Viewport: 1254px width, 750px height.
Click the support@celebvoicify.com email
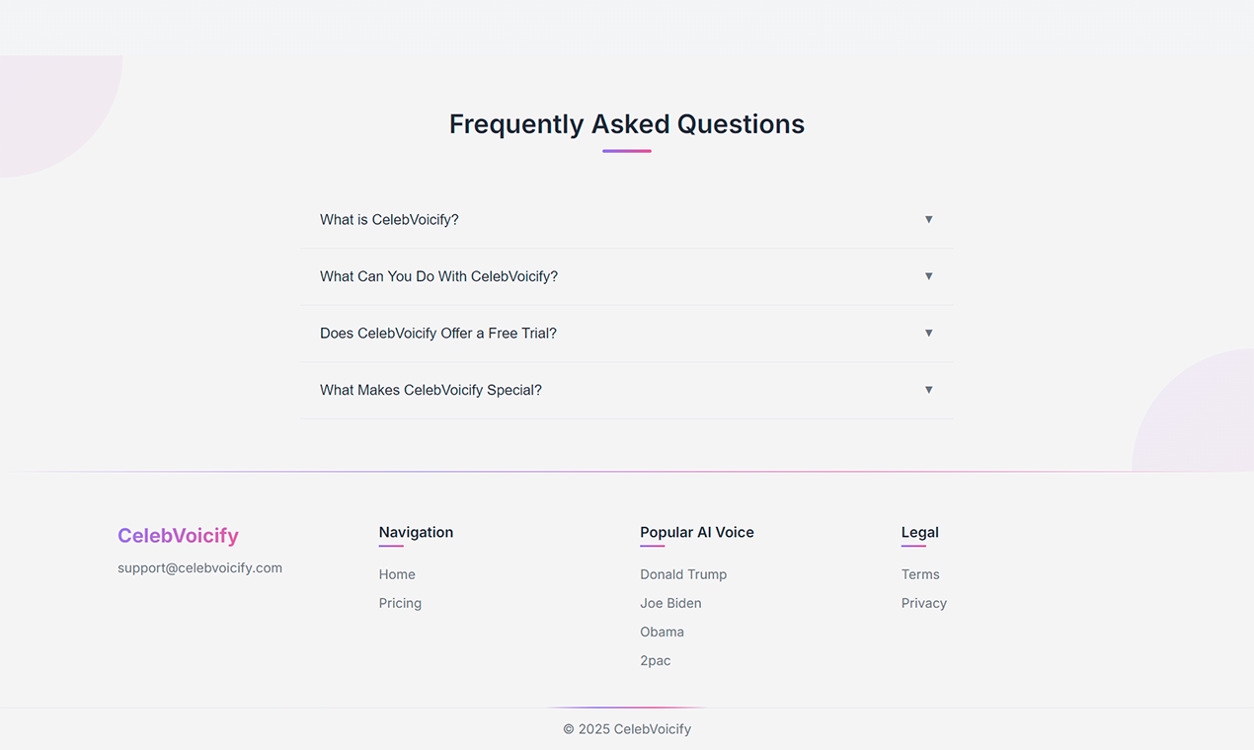coord(199,567)
